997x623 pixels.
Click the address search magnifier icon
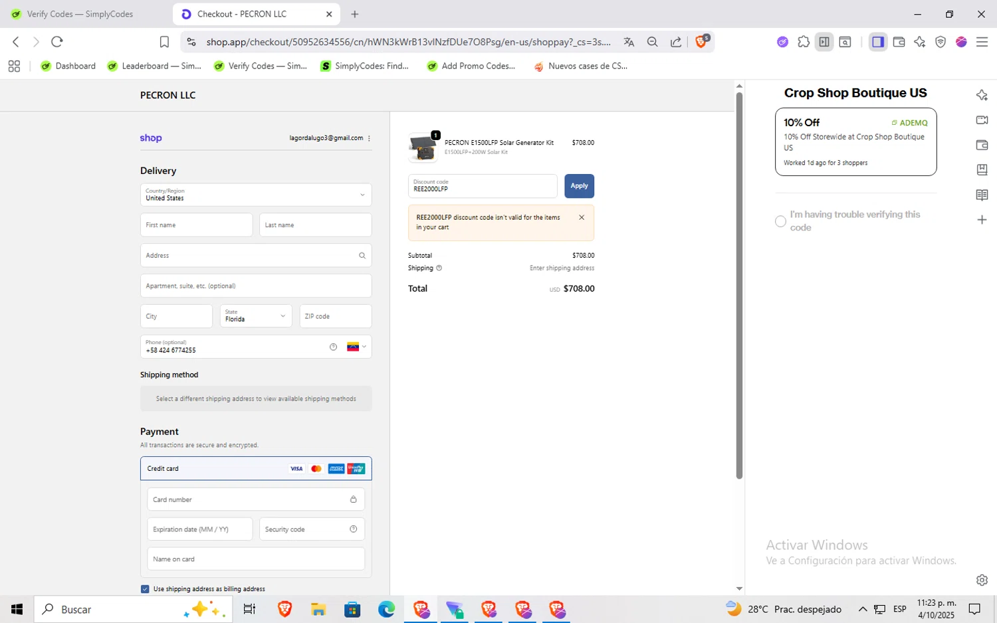362,255
